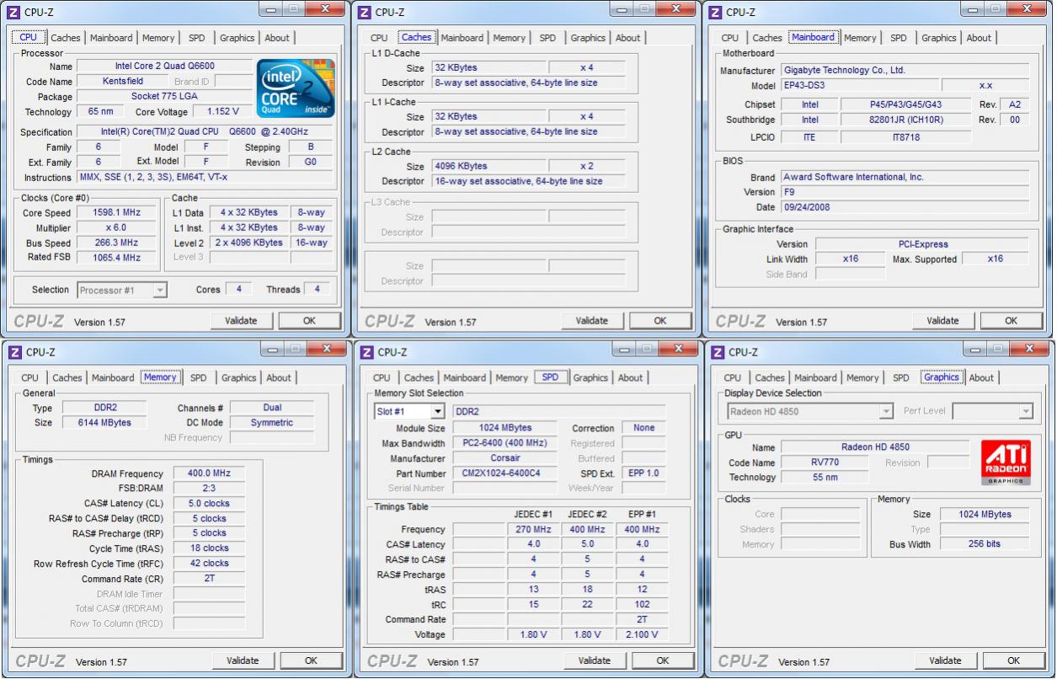
Task: Click the memory size 6144 MBytes field
Action: (106, 423)
